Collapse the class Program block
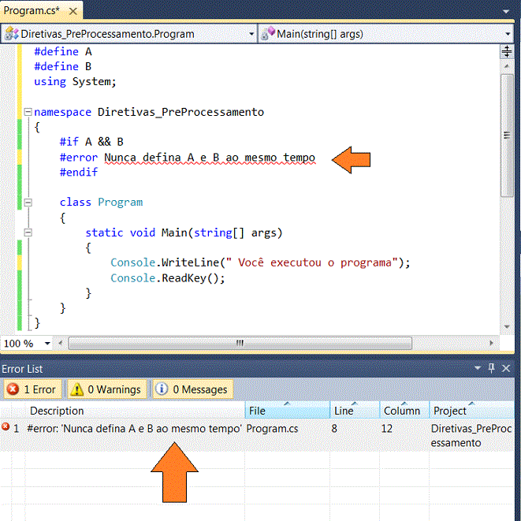 [28, 202]
